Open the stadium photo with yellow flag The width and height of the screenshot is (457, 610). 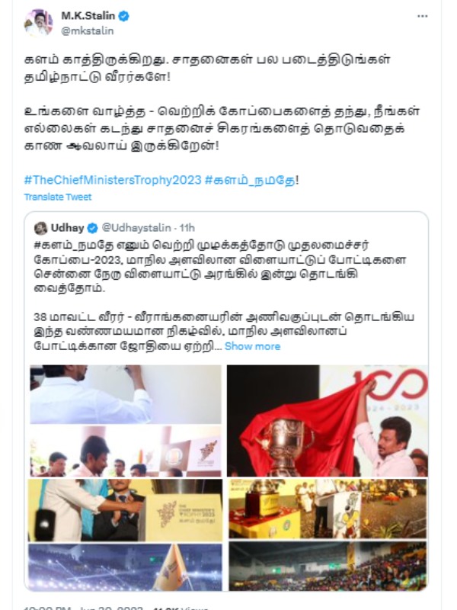coord(125,567)
